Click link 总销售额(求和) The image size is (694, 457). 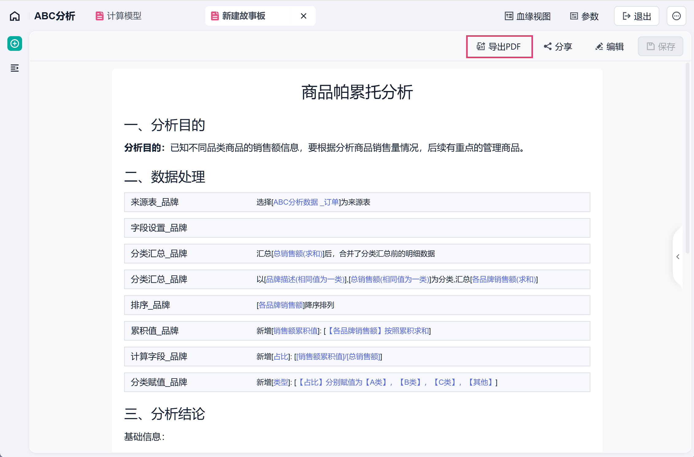pos(298,254)
